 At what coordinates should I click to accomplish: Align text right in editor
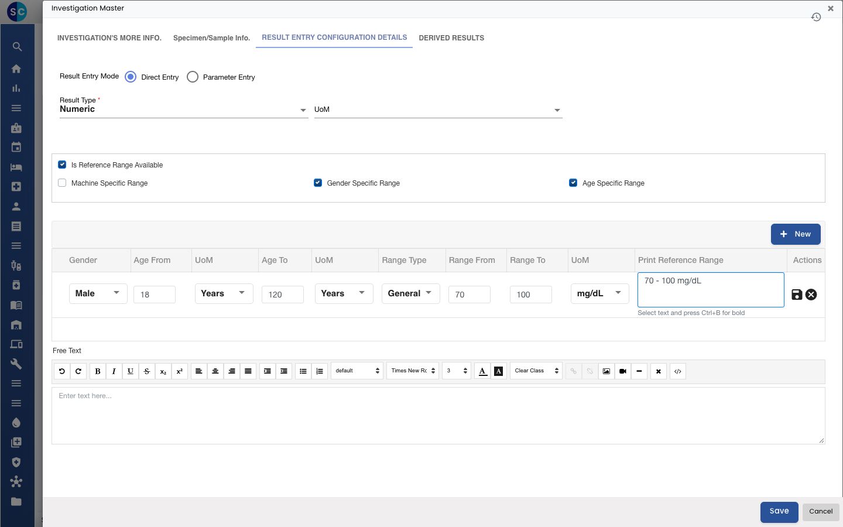pyautogui.click(x=232, y=371)
